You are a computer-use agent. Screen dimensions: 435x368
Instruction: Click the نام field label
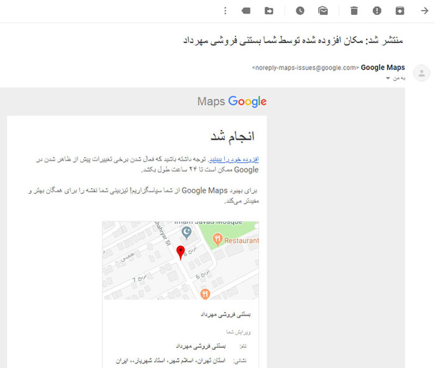[242, 346]
